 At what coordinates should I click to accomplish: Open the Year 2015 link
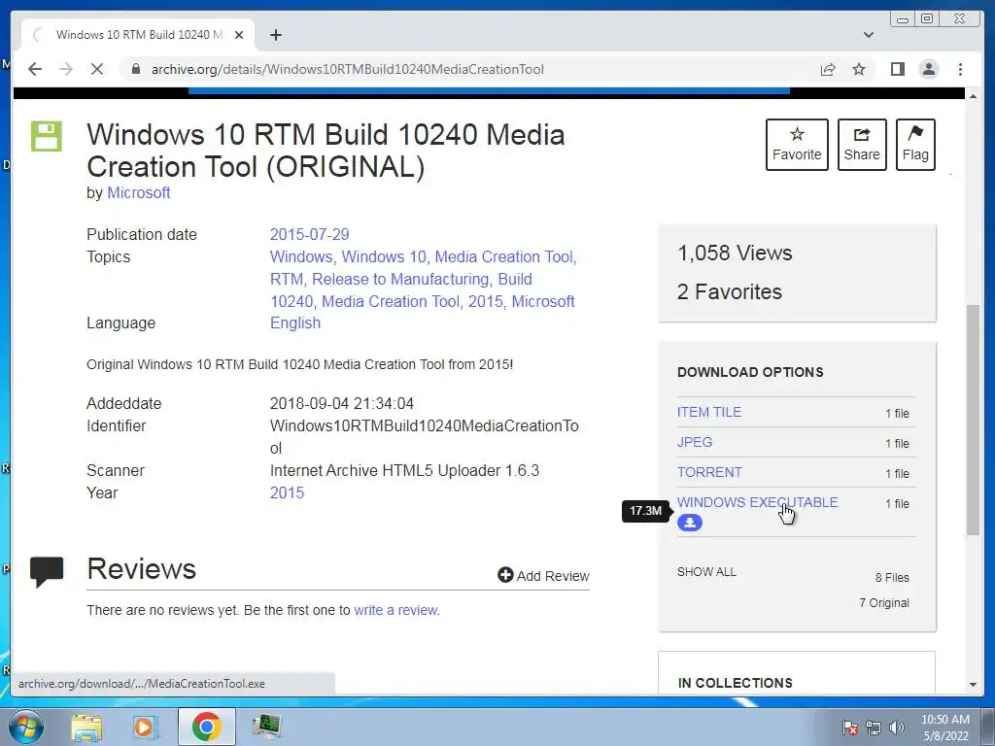[x=287, y=492]
